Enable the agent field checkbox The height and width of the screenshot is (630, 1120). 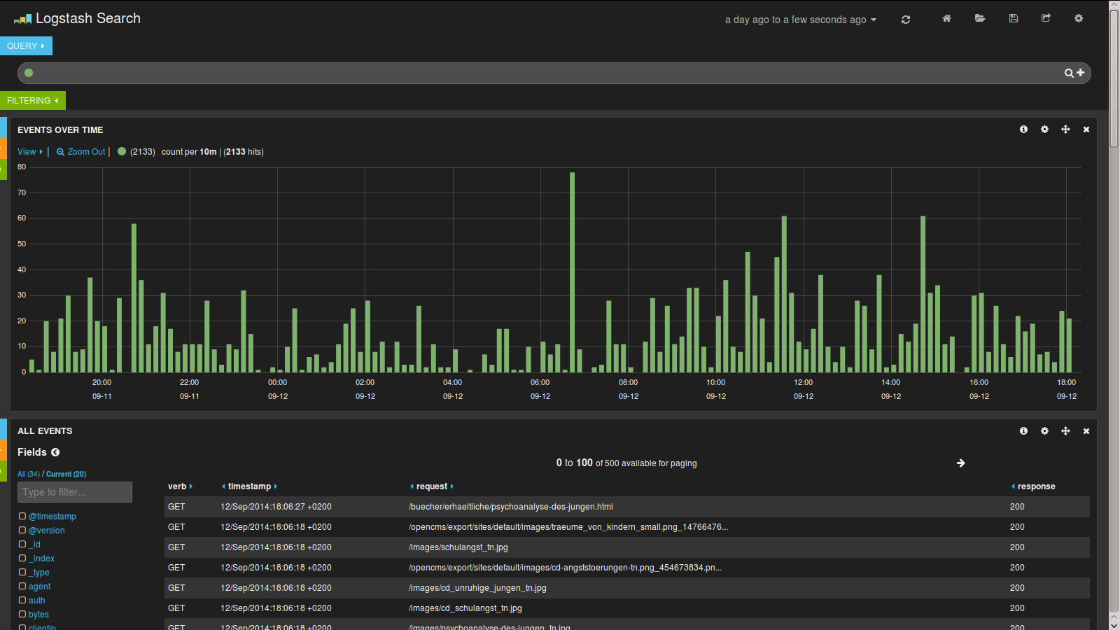tap(22, 586)
